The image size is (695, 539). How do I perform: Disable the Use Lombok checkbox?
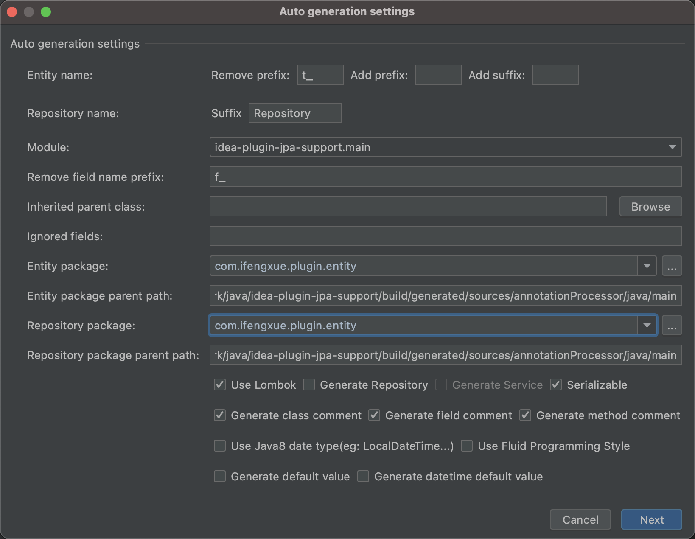click(220, 385)
